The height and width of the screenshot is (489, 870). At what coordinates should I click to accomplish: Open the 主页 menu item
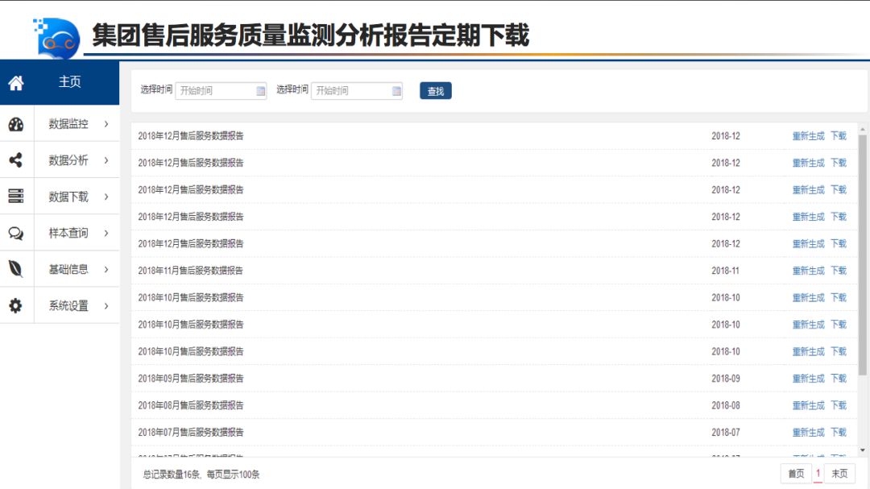point(69,82)
